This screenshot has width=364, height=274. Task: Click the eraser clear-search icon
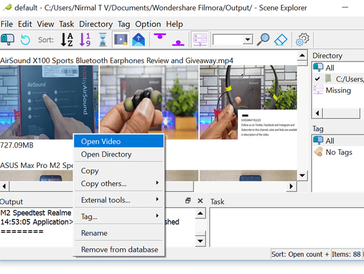[x=281, y=40]
